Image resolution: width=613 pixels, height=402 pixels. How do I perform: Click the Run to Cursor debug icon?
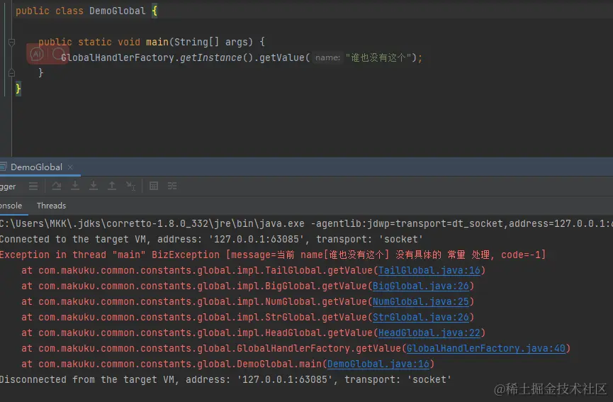130,186
